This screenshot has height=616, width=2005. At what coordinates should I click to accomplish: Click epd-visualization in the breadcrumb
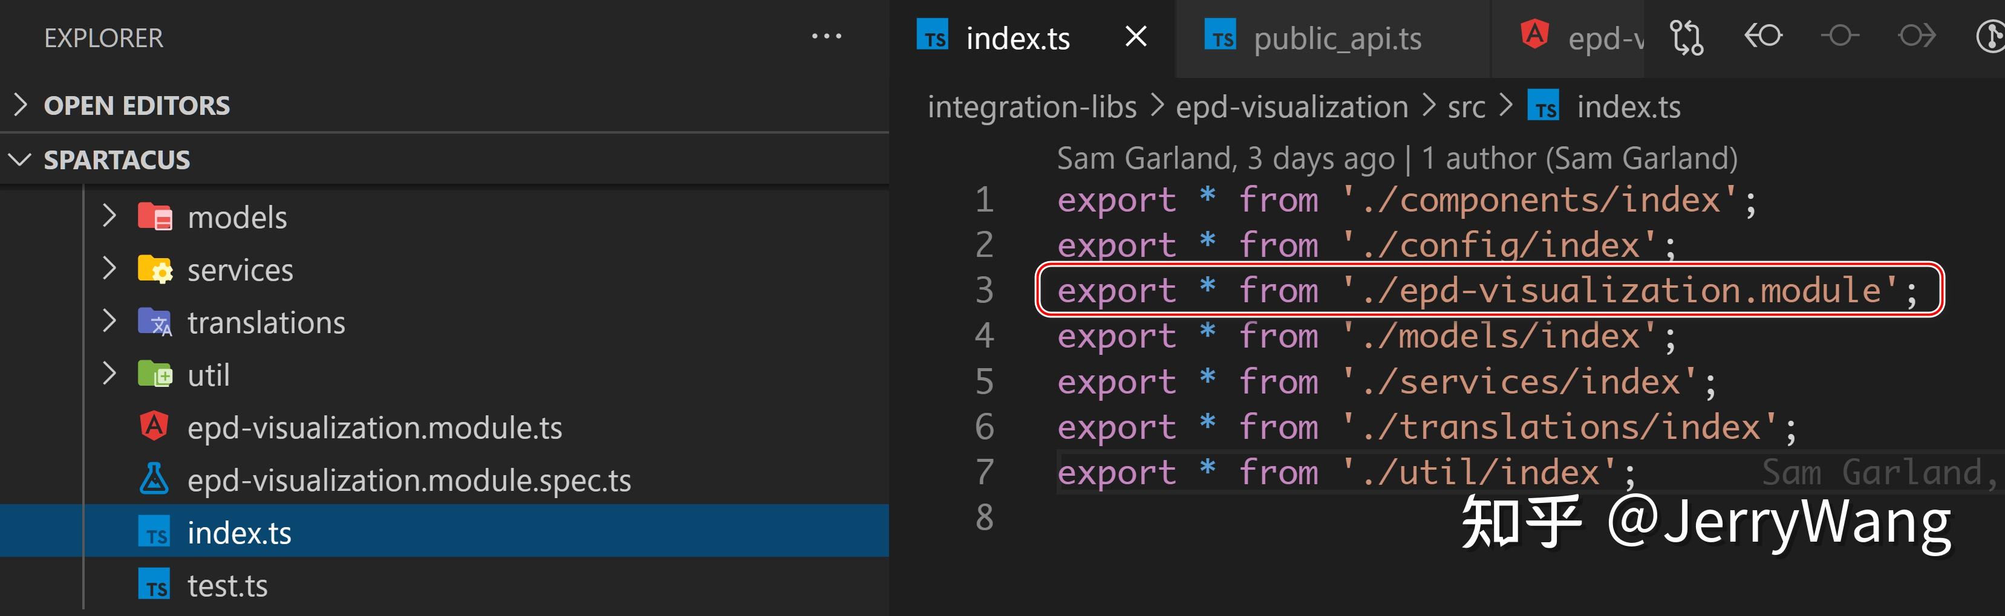point(1292,106)
